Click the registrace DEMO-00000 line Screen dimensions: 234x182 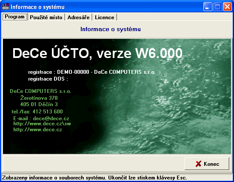[92, 72]
